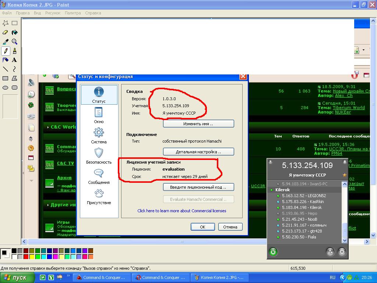Select the Airbrush spray tool
The height and width of the screenshot is (283, 377).
coord(6,60)
